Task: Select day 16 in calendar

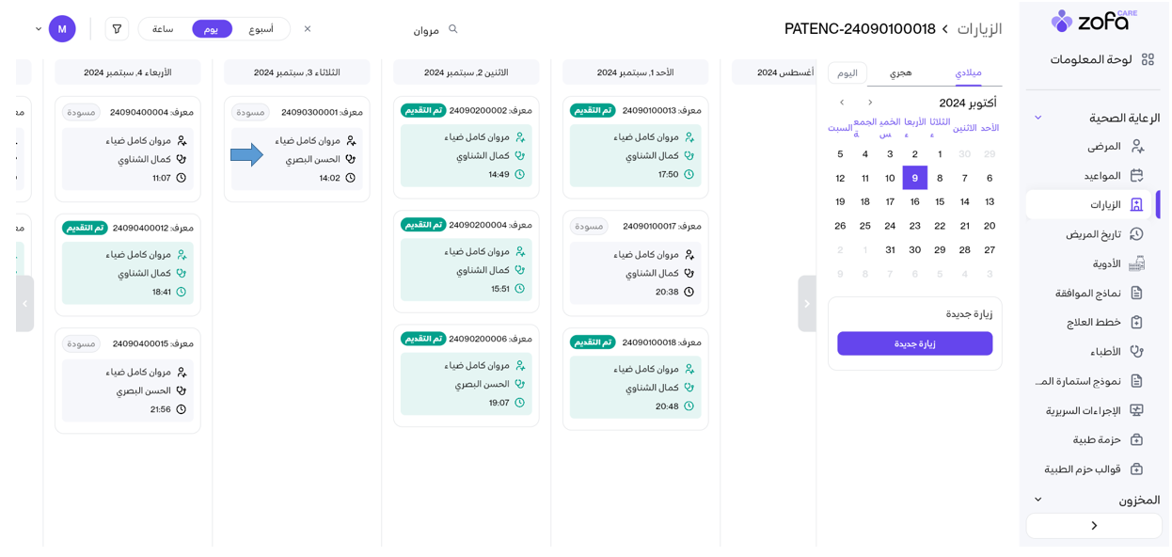Action: (x=914, y=201)
